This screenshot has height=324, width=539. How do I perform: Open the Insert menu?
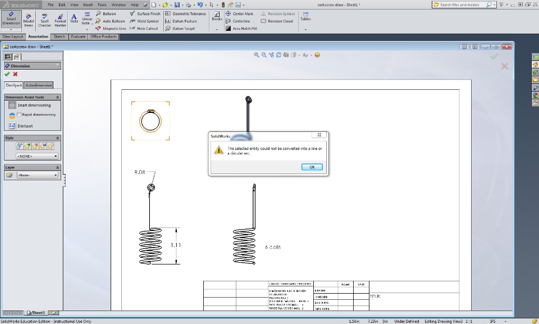pos(88,5)
